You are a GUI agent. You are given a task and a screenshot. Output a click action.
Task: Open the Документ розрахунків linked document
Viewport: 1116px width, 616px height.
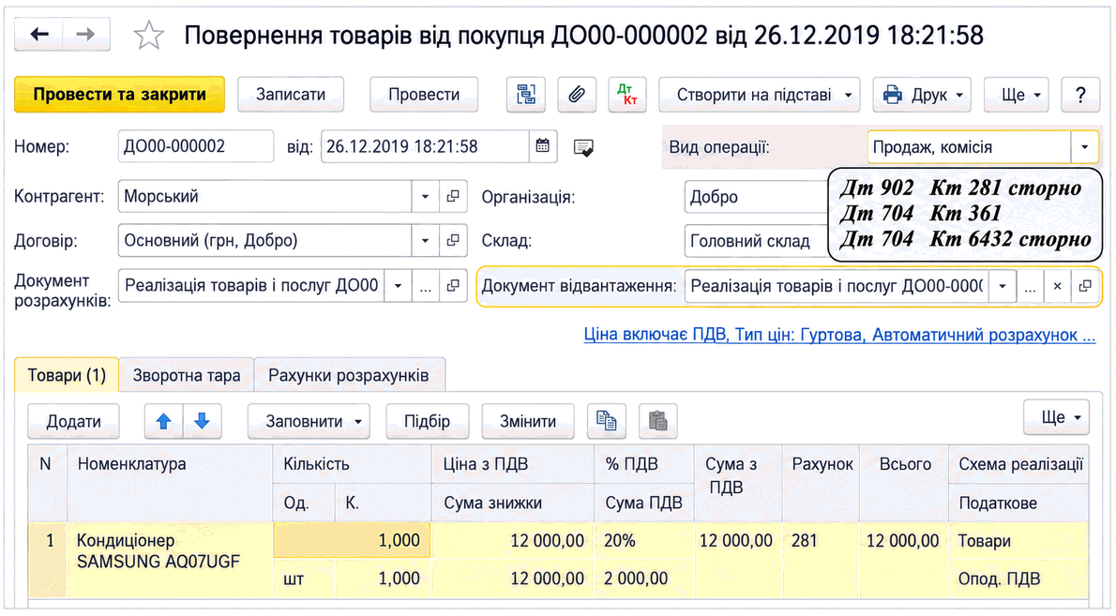pyautogui.click(x=453, y=286)
